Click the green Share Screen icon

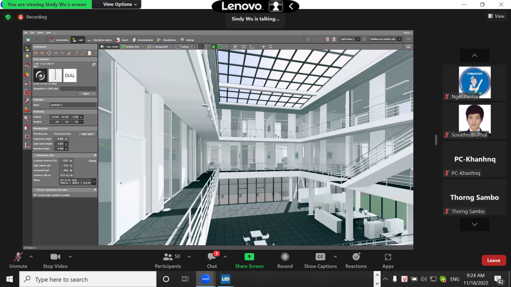coord(249,257)
